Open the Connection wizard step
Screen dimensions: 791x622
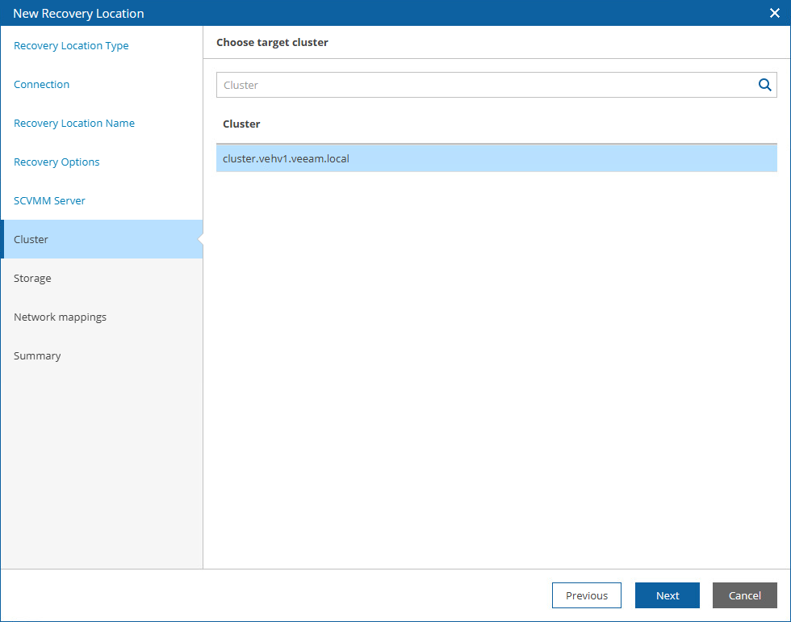(x=42, y=85)
